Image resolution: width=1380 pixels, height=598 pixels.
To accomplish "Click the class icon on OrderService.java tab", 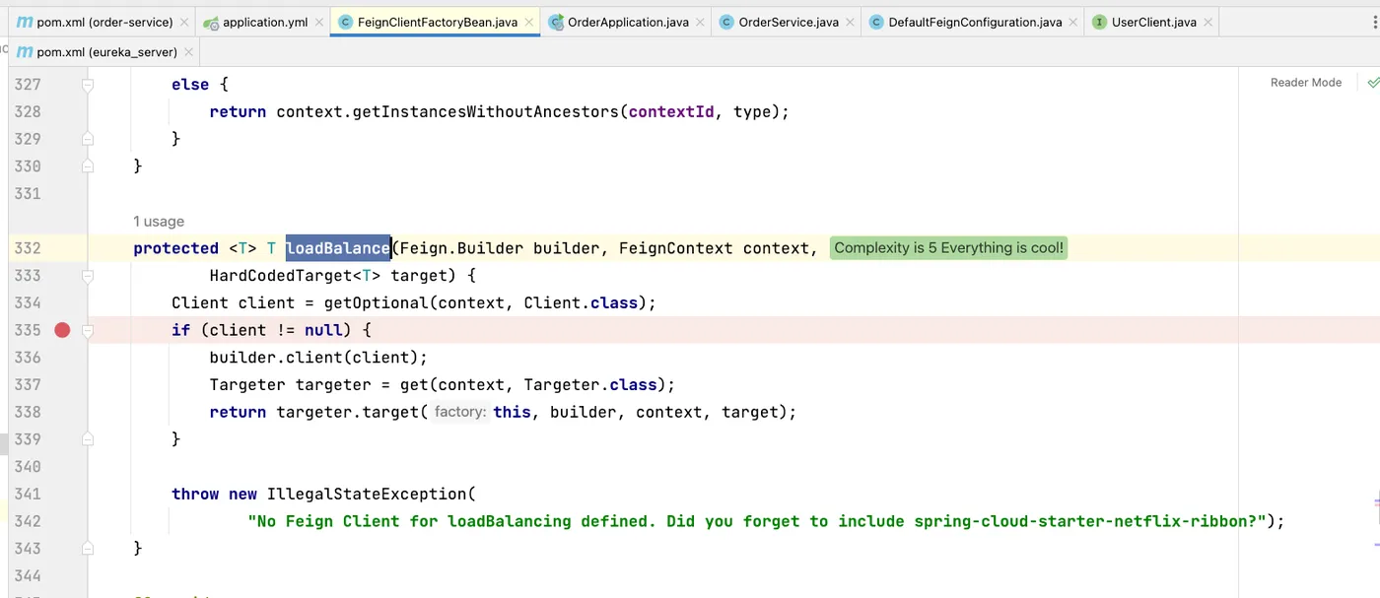I will click(726, 22).
